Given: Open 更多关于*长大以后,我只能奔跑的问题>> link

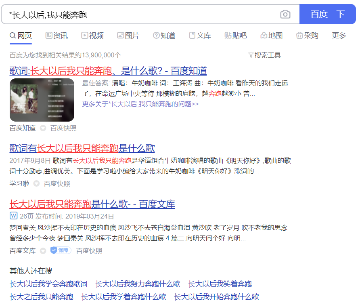Looking at the screenshot, I should 140,104.
